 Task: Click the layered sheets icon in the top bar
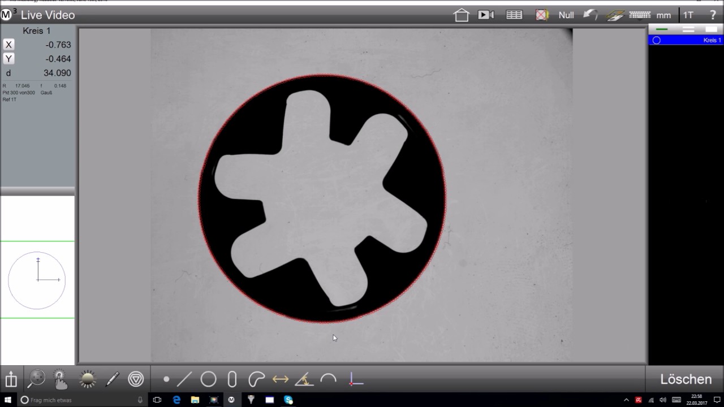(x=615, y=16)
